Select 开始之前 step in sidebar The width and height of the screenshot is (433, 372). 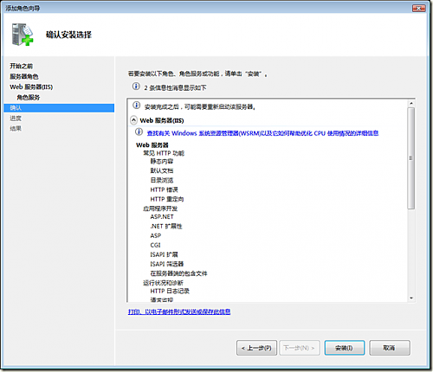pos(21,66)
